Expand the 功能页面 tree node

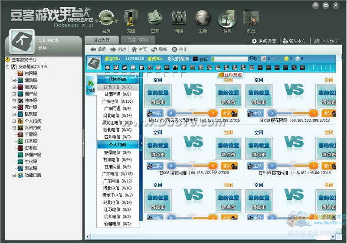click(14, 175)
